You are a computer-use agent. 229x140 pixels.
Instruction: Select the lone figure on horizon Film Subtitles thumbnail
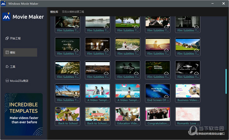97,68
